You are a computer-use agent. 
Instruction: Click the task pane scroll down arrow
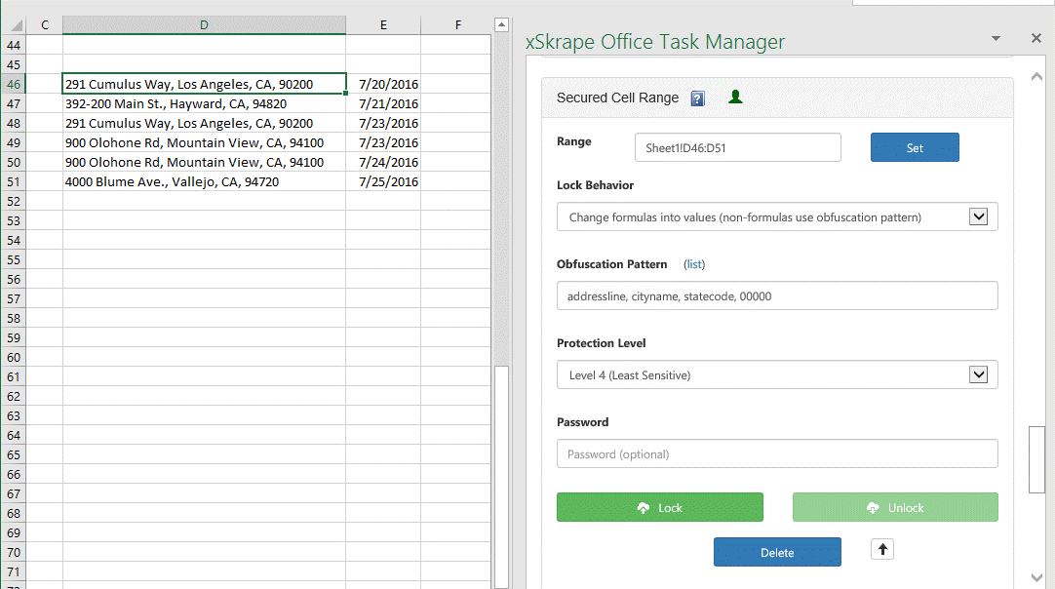(x=1036, y=577)
